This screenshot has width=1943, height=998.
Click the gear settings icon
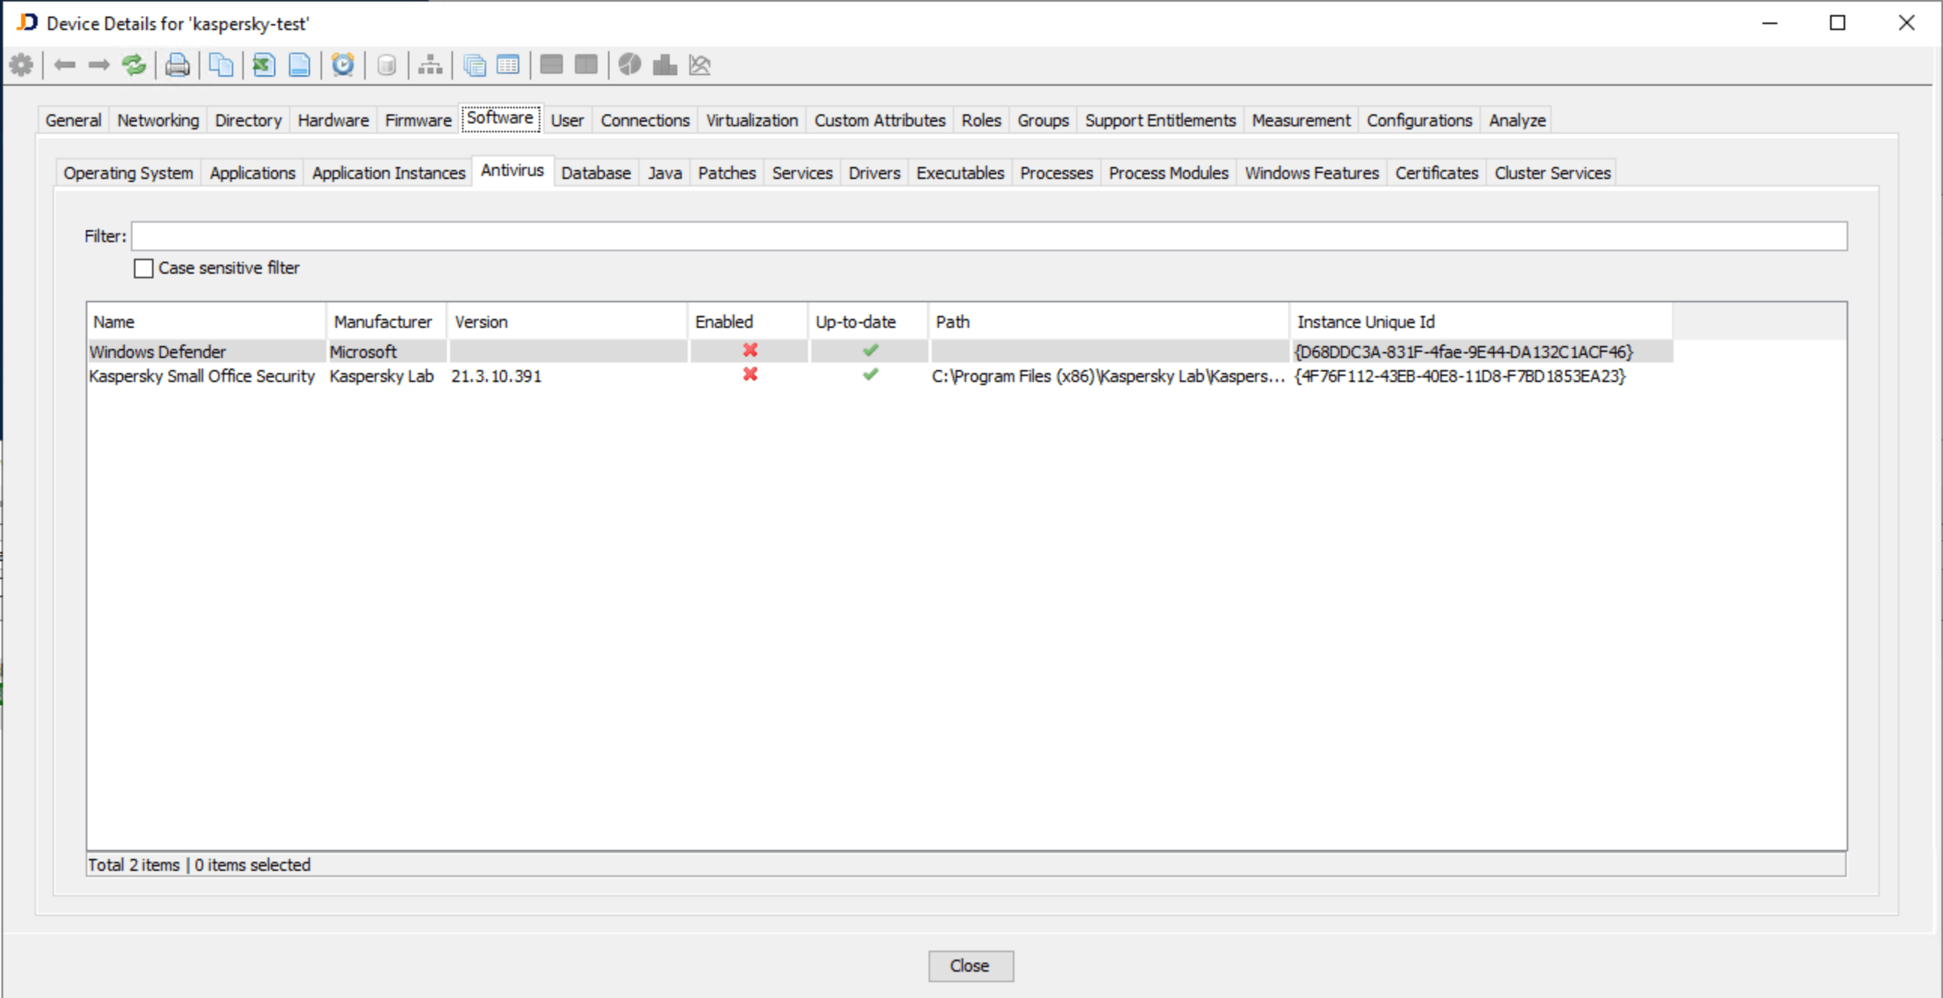21,65
